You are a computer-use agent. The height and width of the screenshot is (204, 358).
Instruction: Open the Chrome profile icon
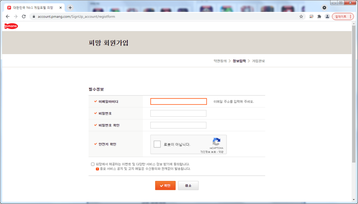(x=327, y=16)
